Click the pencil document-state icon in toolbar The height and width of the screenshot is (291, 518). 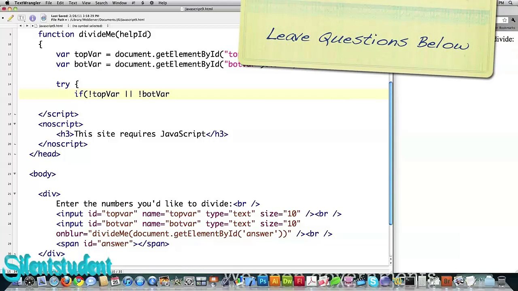[x=11, y=18]
